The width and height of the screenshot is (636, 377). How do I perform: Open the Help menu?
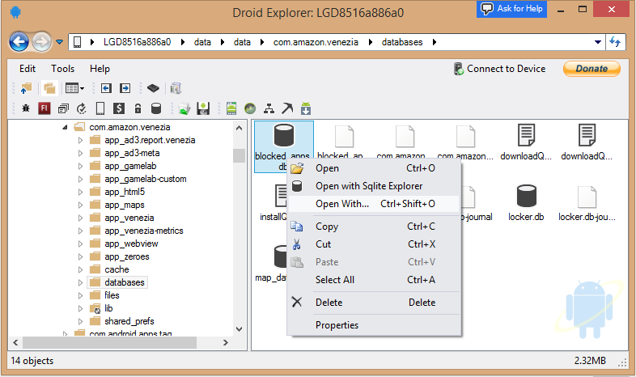click(x=100, y=69)
